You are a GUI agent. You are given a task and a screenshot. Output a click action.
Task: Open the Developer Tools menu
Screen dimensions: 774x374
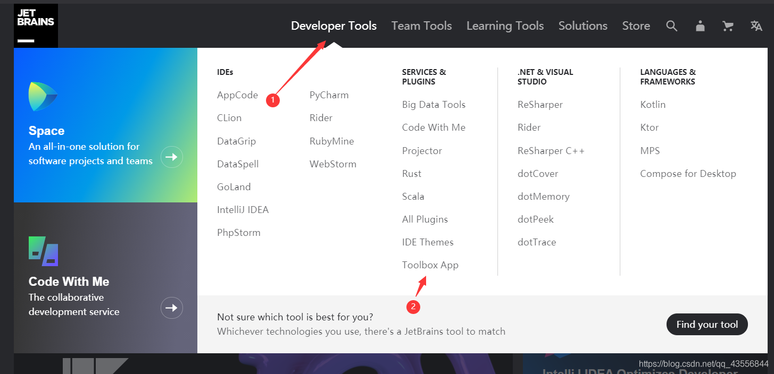pos(334,25)
